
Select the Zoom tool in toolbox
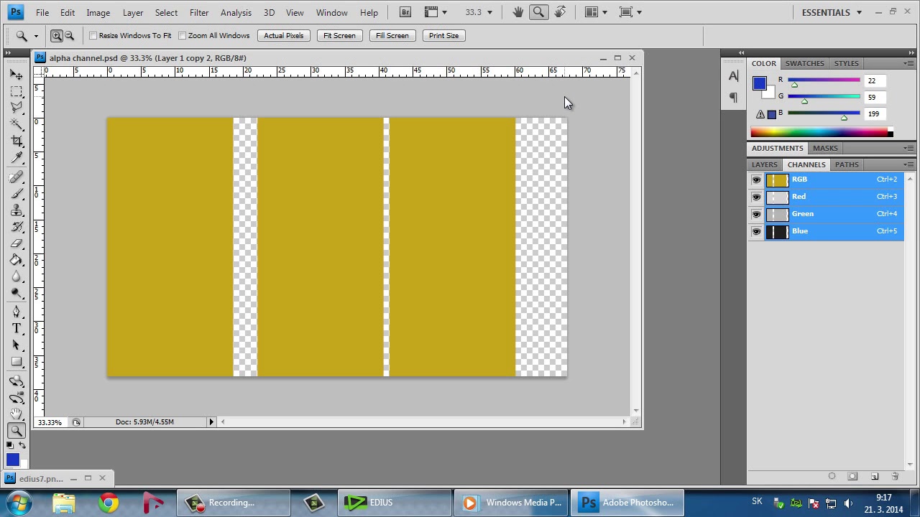pyautogui.click(x=17, y=431)
